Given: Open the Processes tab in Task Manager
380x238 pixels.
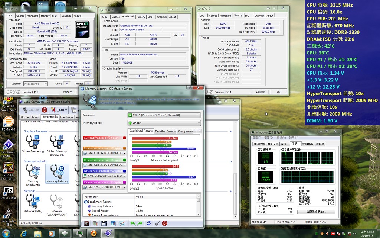Looking at the screenshot, I should (272, 144).
